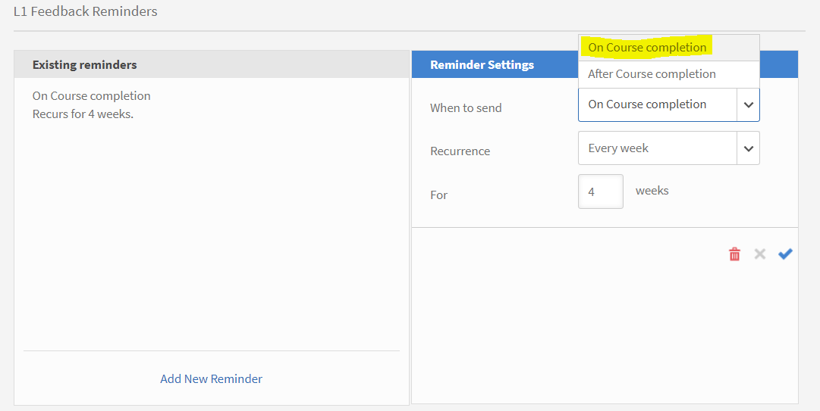Click the gray X cancel icon
Viewport: 820px width, 411px height.
pos(759,254)
